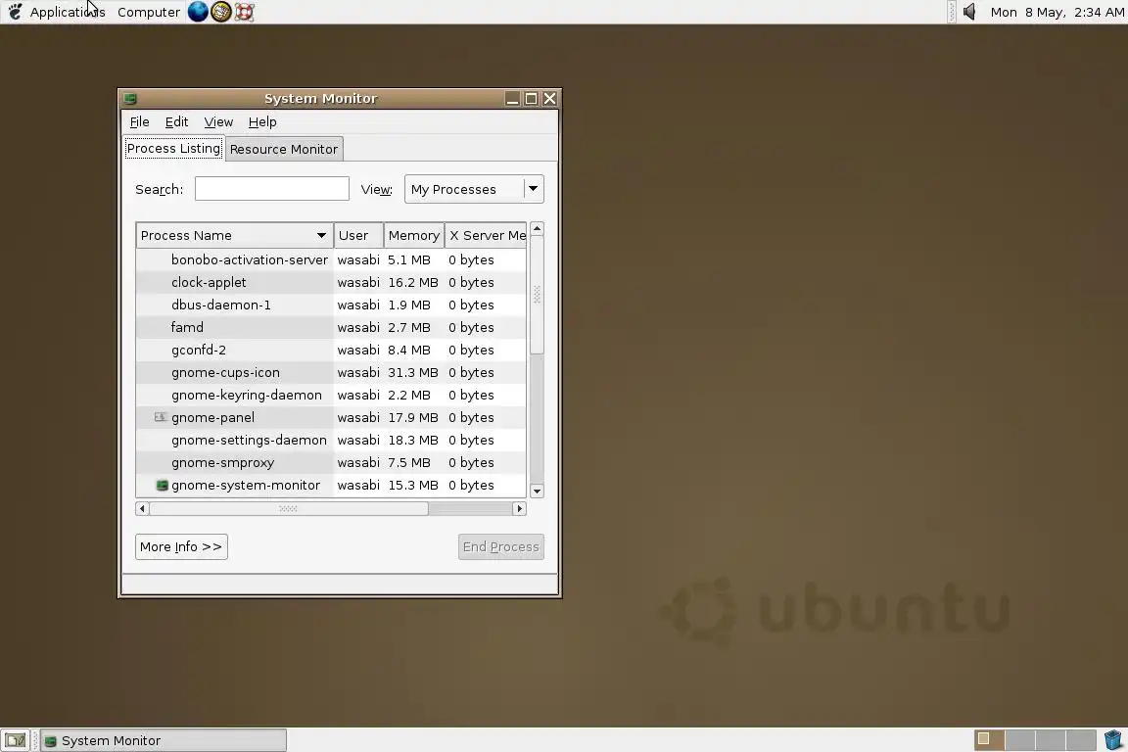Switch to the first workspace
Image resolution: width=1128 pixels, height=752 pixels.
pos(989,740)
